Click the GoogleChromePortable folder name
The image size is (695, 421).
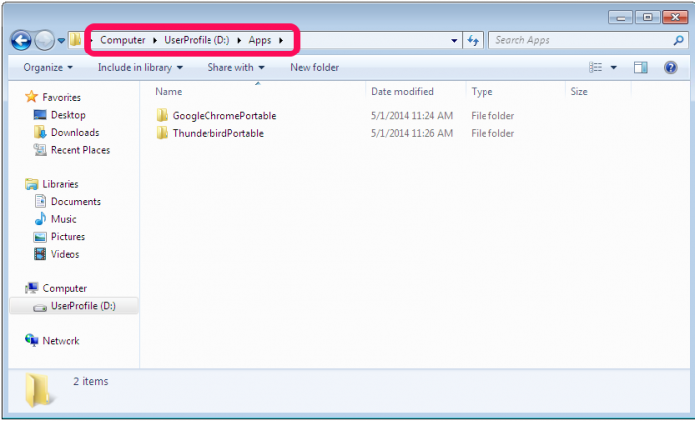coord(224,116)
